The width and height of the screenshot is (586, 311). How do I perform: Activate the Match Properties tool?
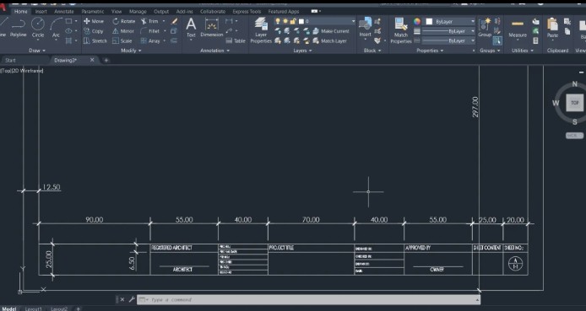(400, 30)
